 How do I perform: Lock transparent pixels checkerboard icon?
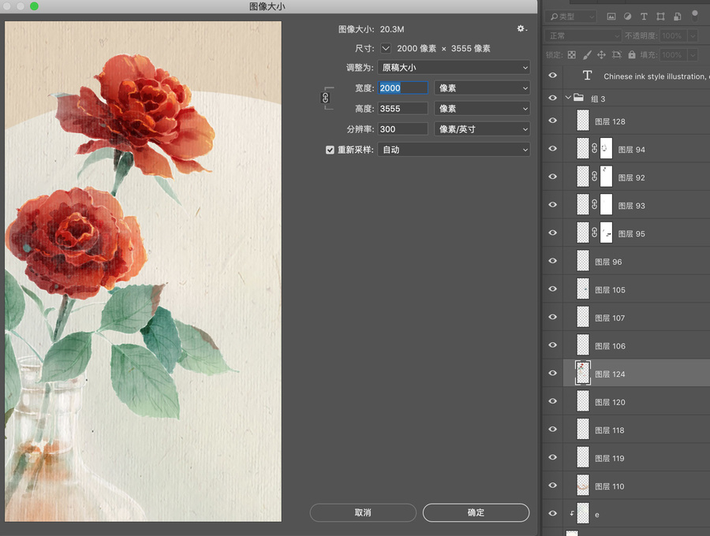(x=572, y=54)
